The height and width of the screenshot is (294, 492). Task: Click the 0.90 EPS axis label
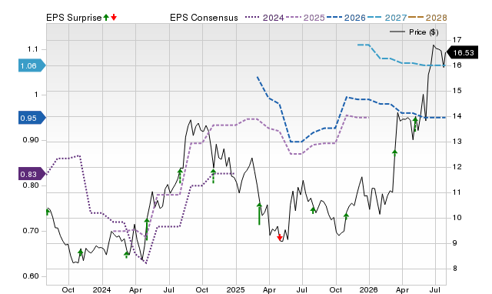point(31,140)
